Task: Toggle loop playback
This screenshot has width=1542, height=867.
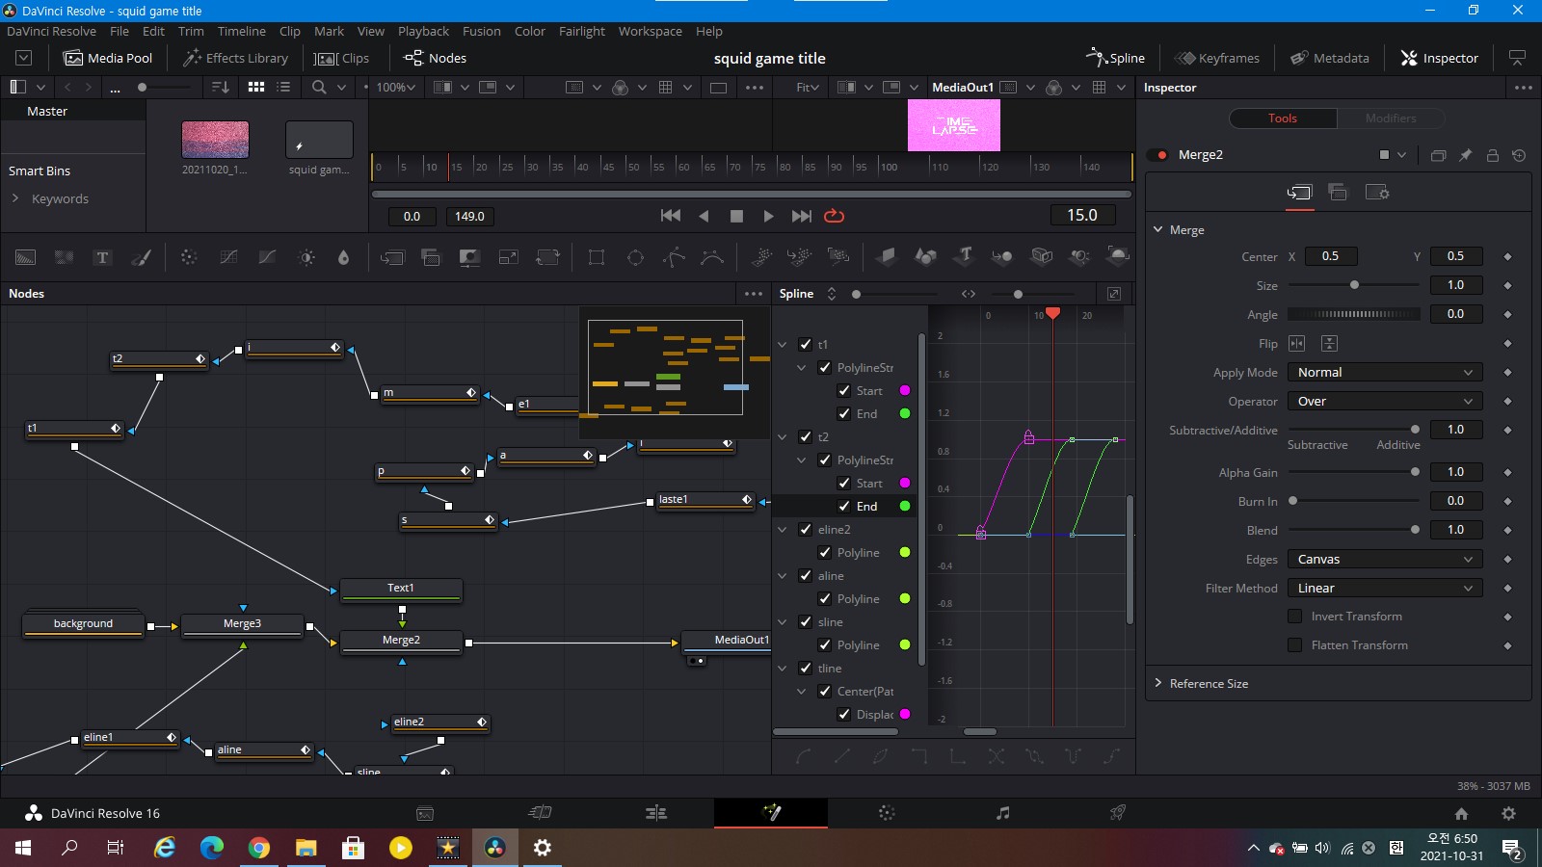Action: 835,217
